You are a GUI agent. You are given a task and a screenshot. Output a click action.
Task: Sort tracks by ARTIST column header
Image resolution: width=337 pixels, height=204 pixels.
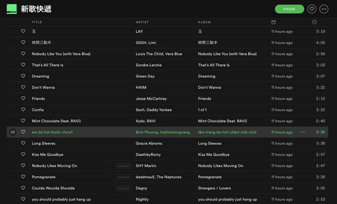coord(142,22)
